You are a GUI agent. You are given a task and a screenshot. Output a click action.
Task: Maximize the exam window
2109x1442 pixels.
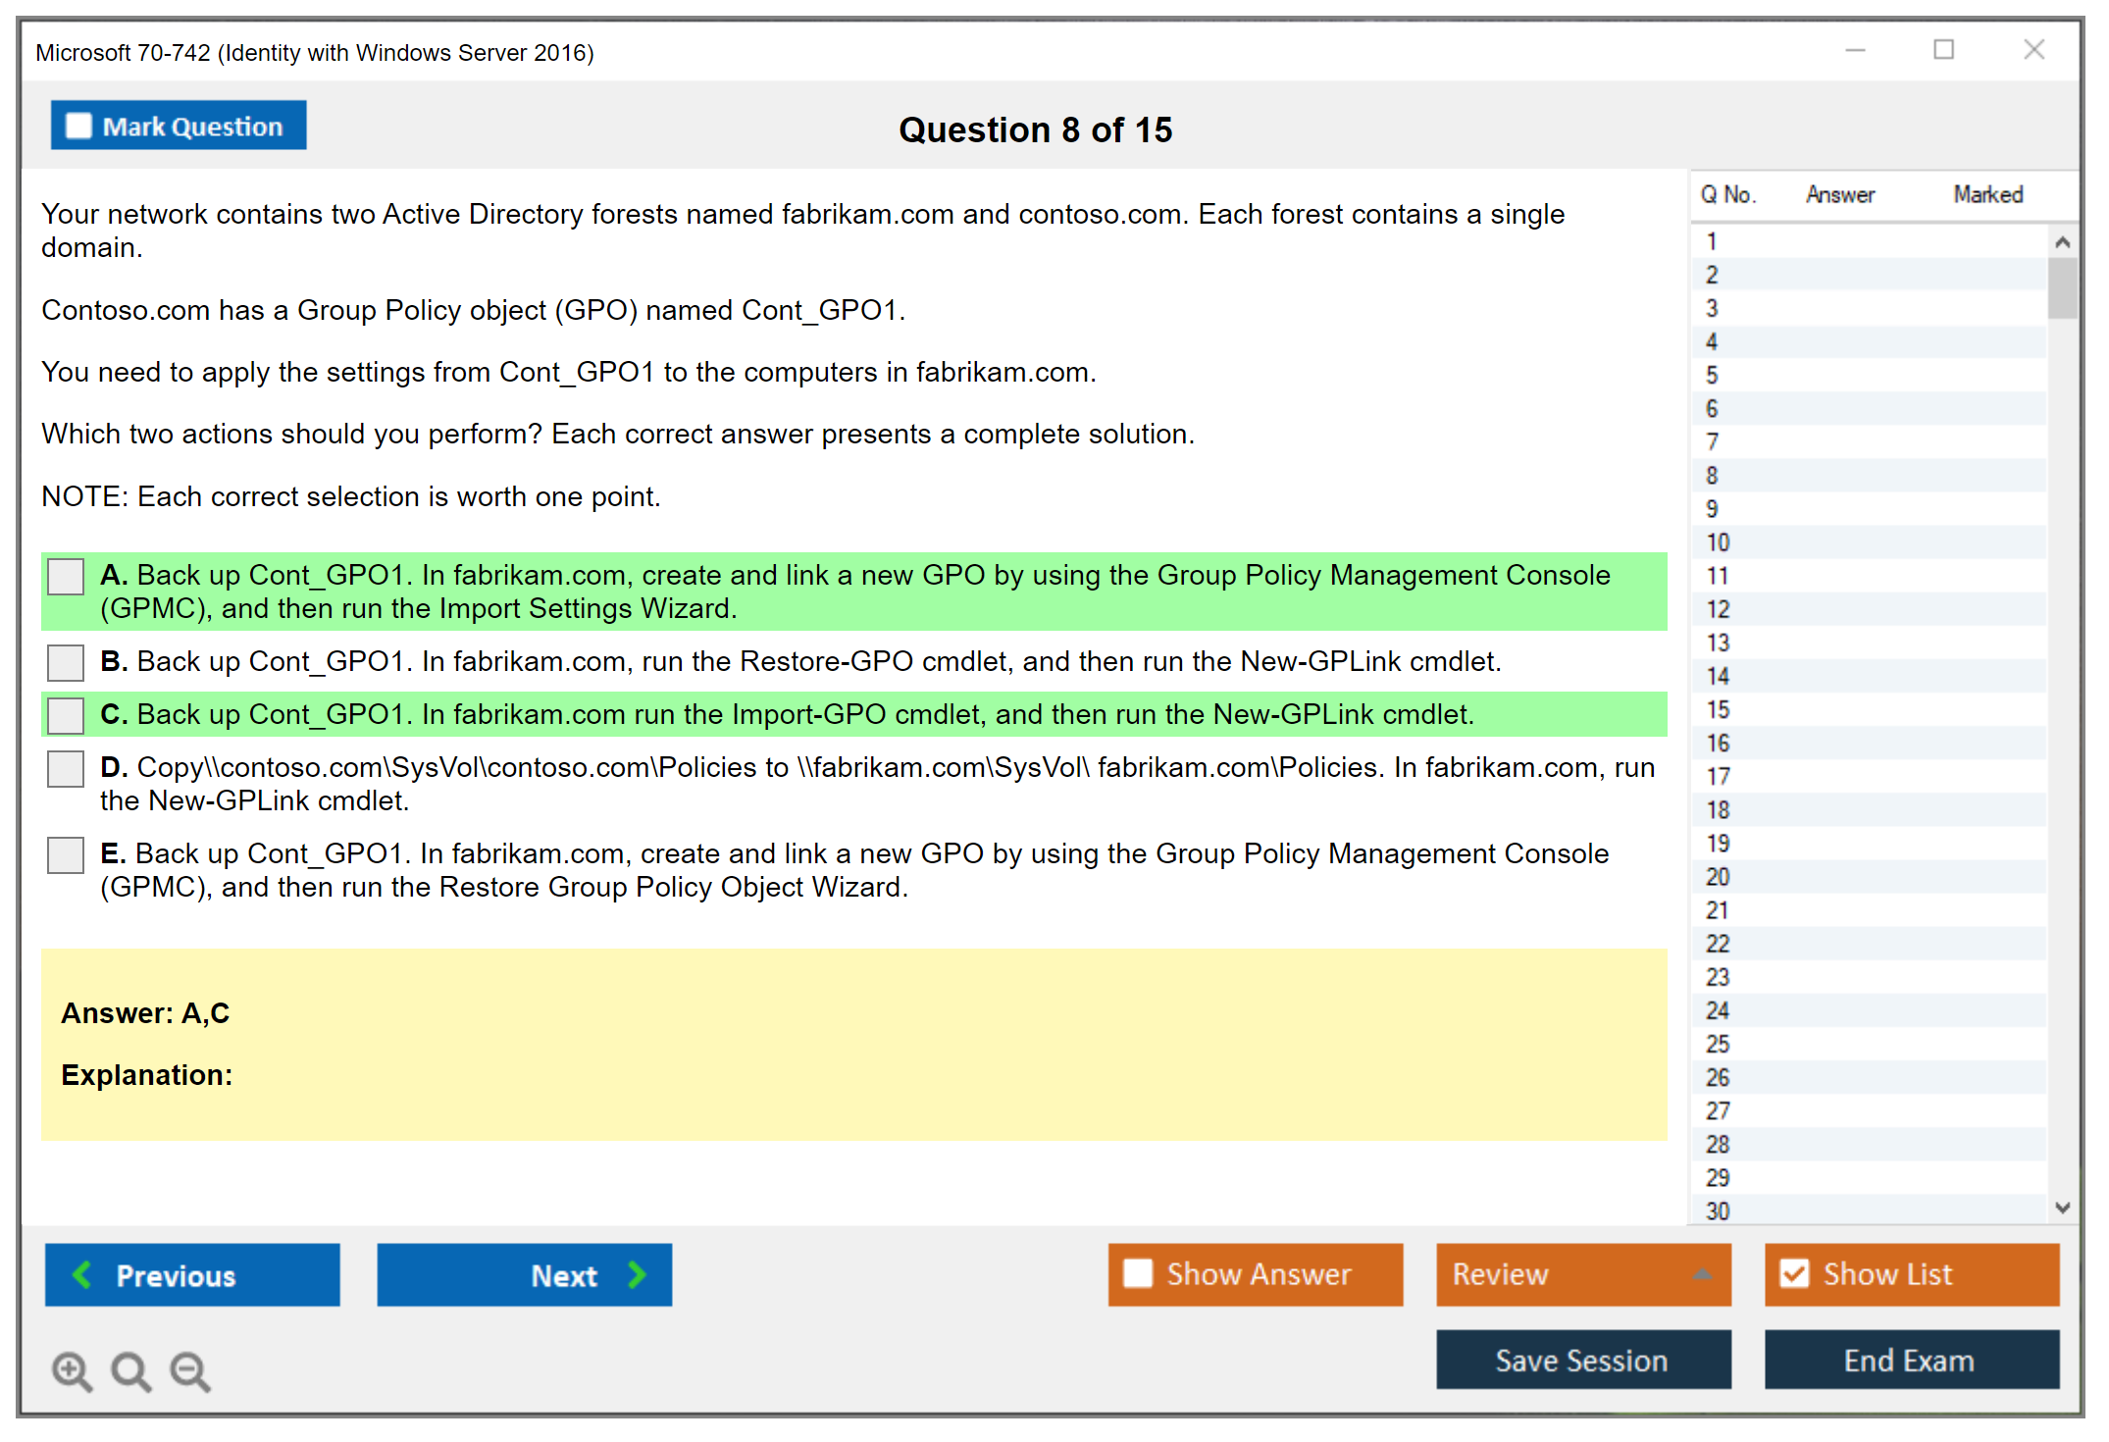point(1943,50)
